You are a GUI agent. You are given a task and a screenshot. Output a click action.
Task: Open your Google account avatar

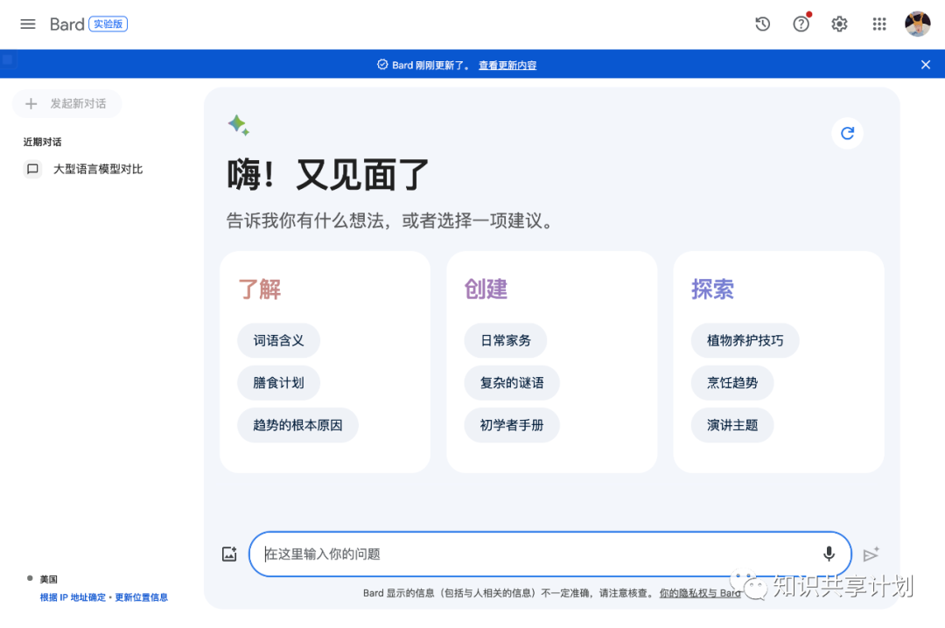click(x=917, y=24)
